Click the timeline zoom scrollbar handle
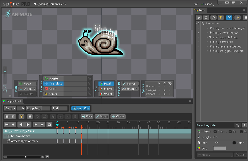The image size is (248, 161). 26,157
